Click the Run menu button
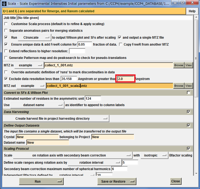The image size is (200, 189). [41, 181]
